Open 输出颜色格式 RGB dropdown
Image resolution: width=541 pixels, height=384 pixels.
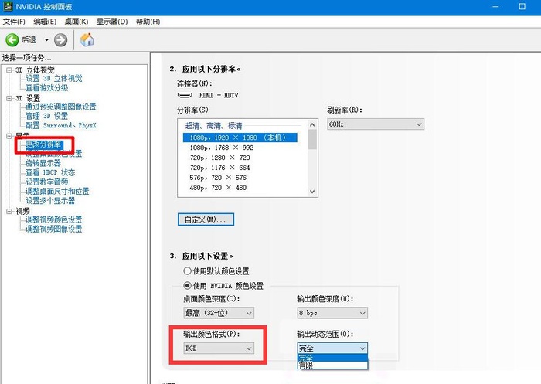click(219, 348)
